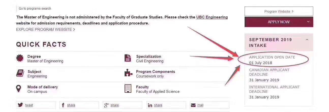Image resolution: width=329 pixels, height=112 pixels.
Task: Click the Subject book icon
Action: coord(20,73)
